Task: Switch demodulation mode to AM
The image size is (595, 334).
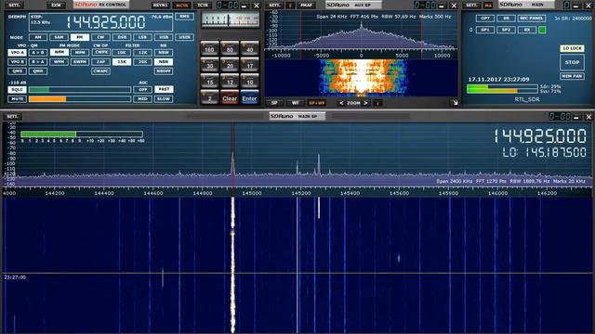Action: tap(38, 37)
